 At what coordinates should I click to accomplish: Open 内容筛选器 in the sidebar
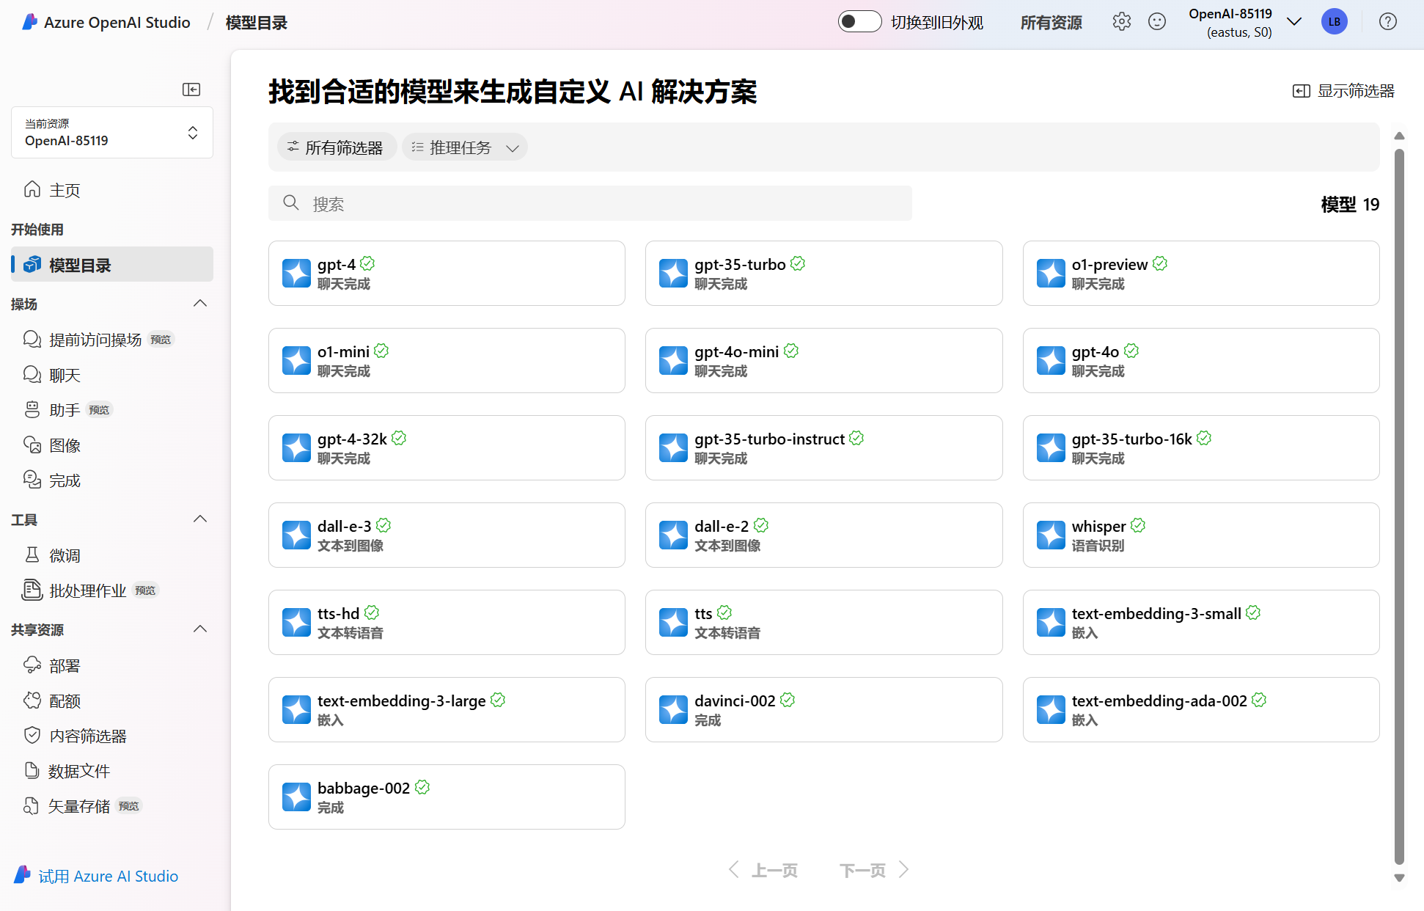[x=112, y=736]
